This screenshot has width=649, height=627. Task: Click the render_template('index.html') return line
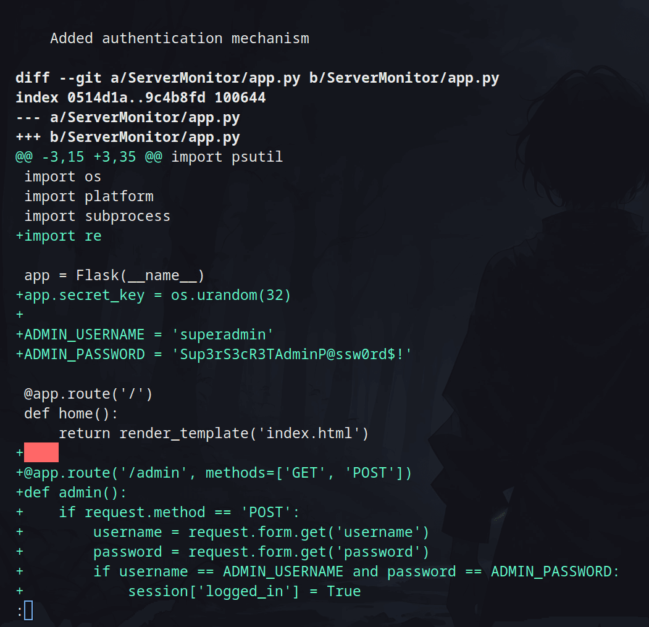(214, 433)
